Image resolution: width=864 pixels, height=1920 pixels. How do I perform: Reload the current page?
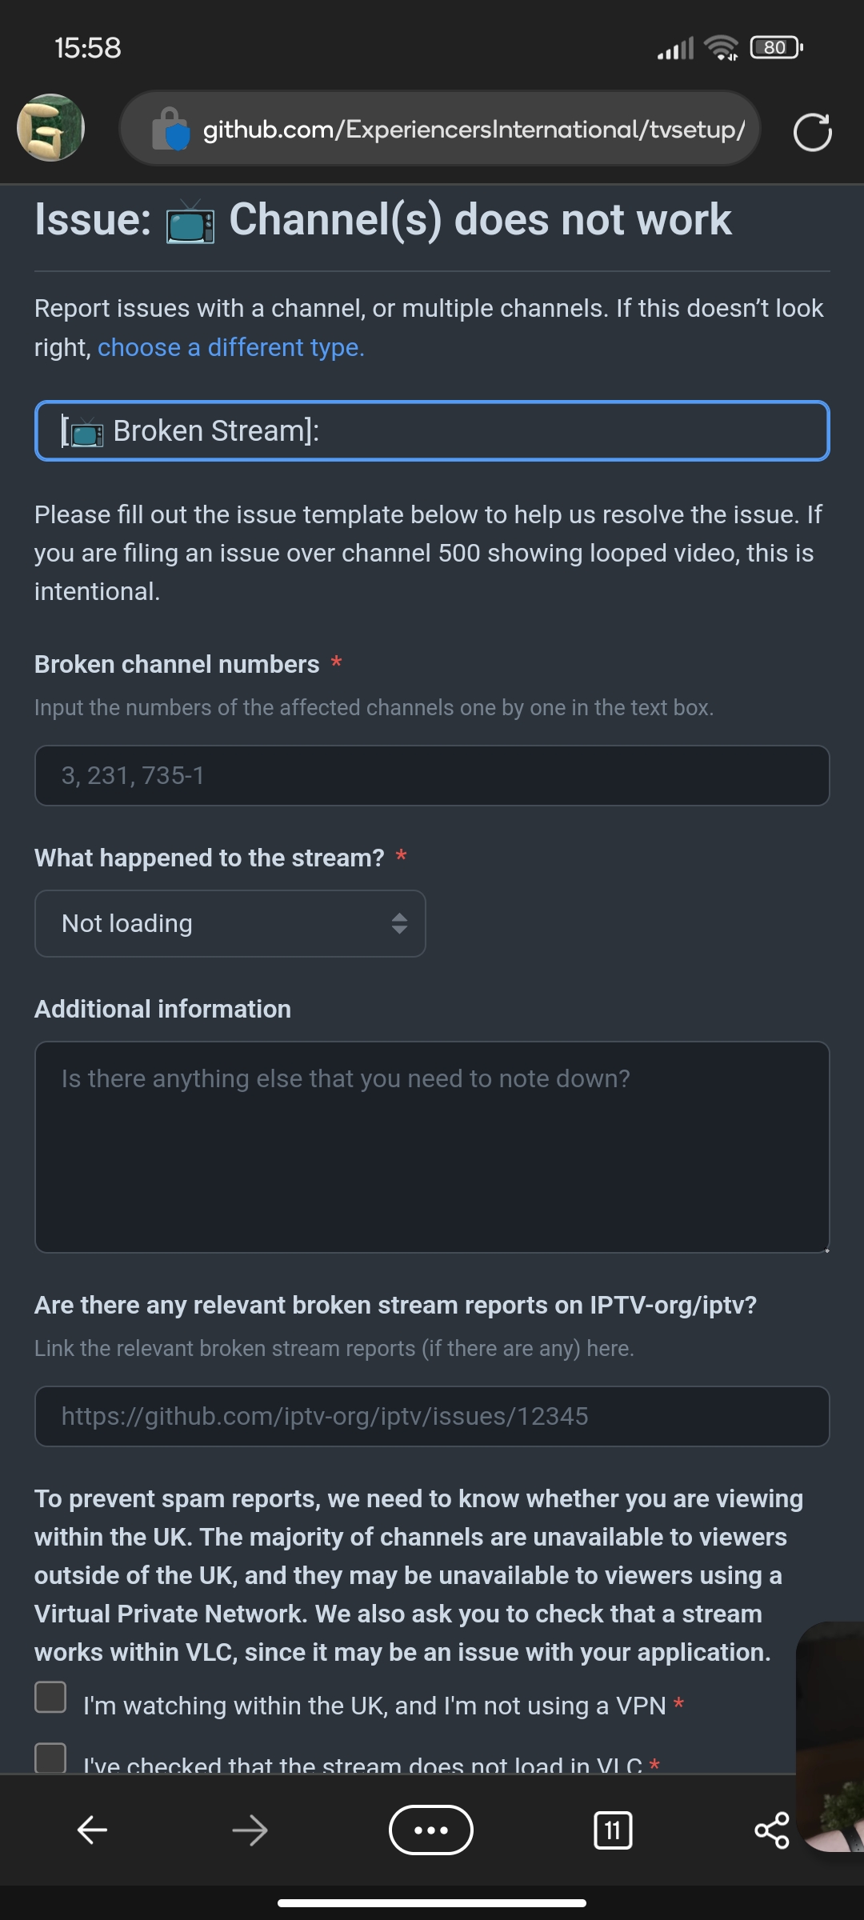812,130
